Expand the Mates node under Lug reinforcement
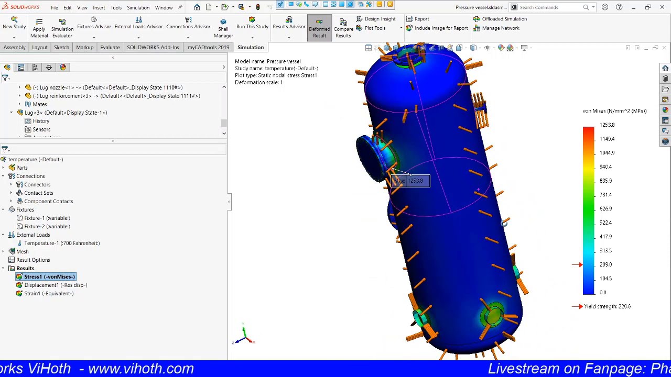671x377 pixels. pyautogui.click(x=19, y=104)
